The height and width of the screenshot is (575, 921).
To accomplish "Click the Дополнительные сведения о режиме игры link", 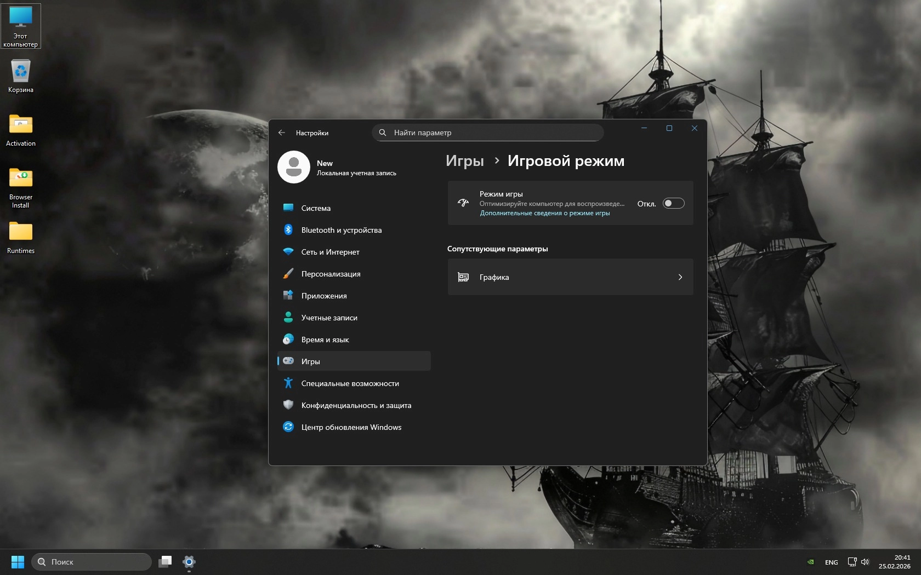I will tap(544, 213).
